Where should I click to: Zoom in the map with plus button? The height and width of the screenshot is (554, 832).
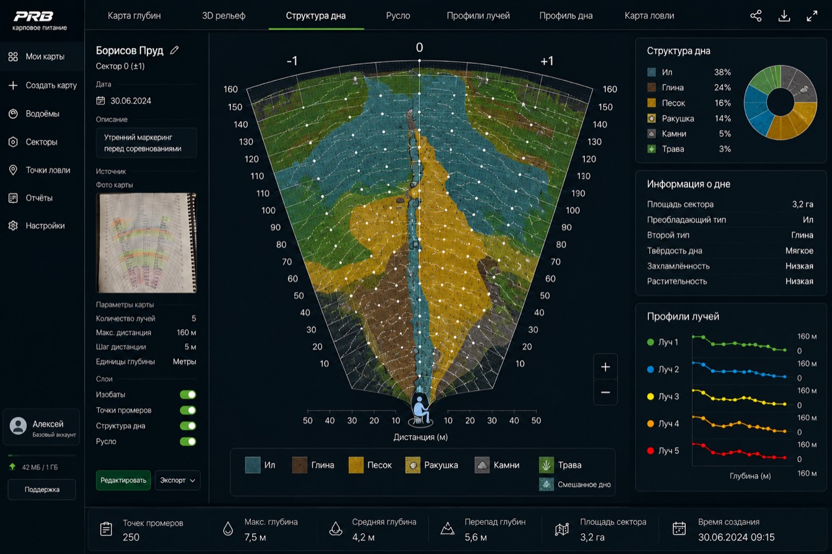point(605,367)
